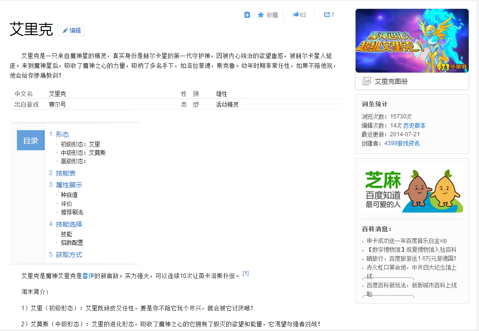The height and width of the screenshot is (331, 479).
Task: Select 初级形态：艾里 in contents
Action: 80,144
